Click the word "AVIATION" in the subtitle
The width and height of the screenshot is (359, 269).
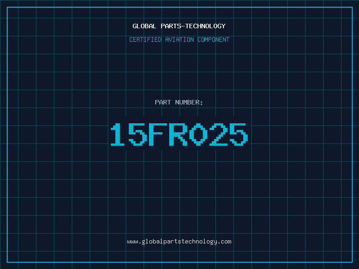179,39
